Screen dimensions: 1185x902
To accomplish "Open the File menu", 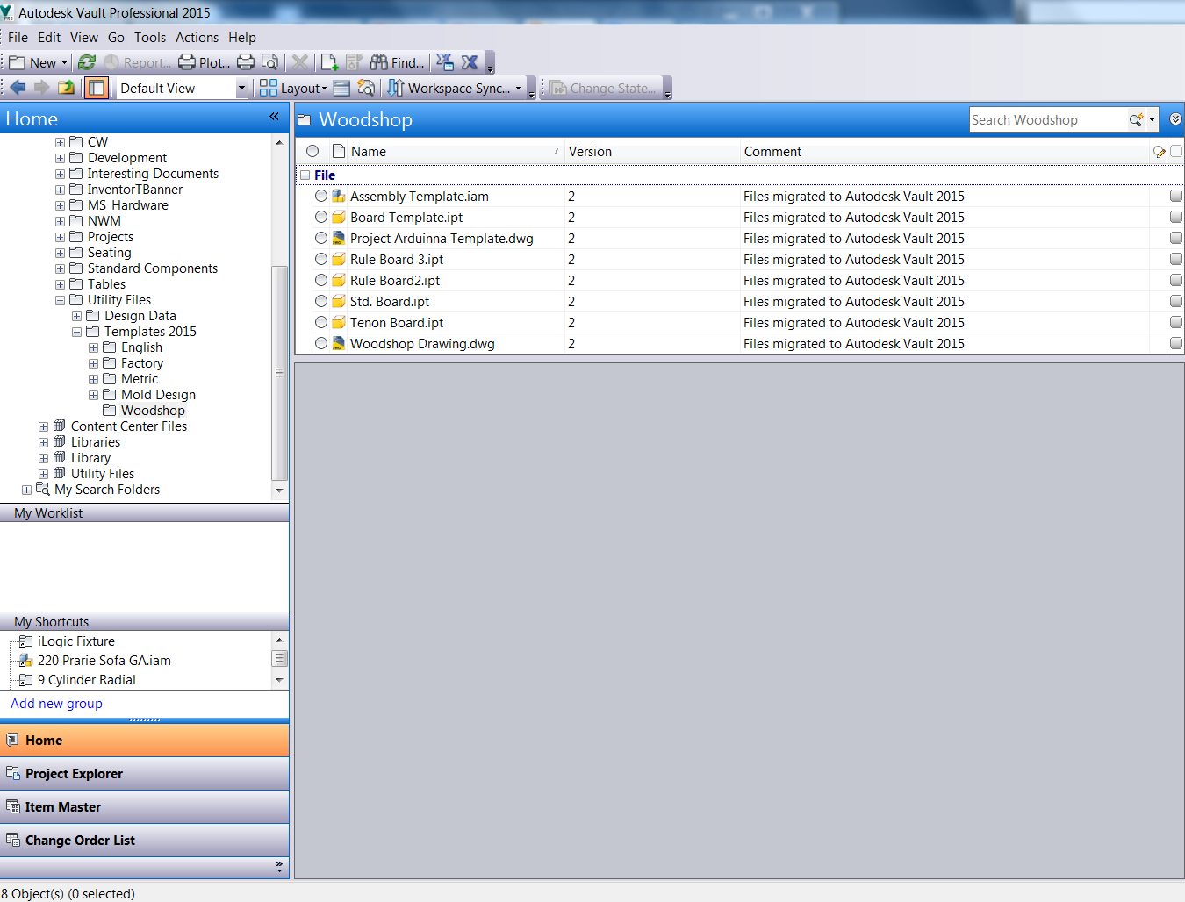I will [18, 37].
